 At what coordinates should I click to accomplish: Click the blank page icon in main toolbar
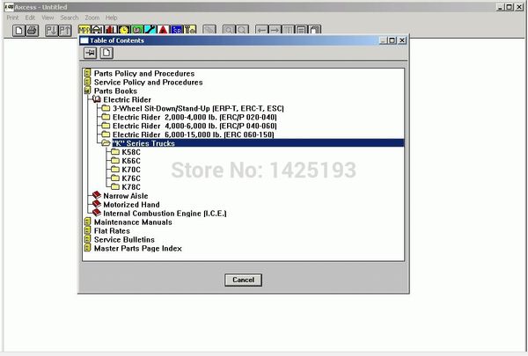tap(19, 30)
